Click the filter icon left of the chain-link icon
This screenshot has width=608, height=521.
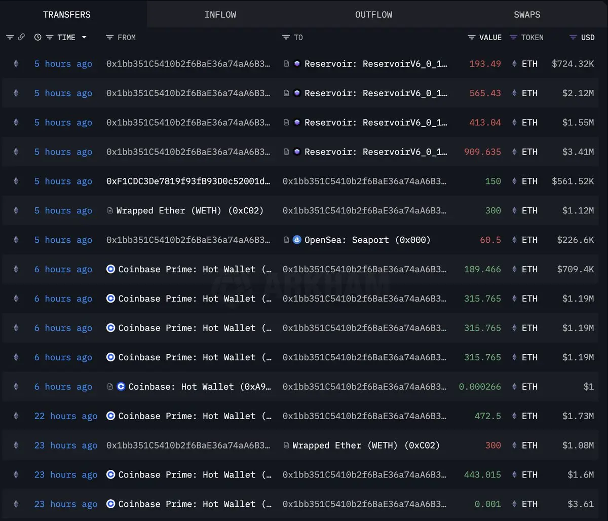(10, 38)
